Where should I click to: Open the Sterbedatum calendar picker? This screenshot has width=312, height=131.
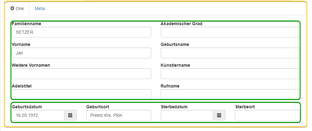click(x=219, y=115)
